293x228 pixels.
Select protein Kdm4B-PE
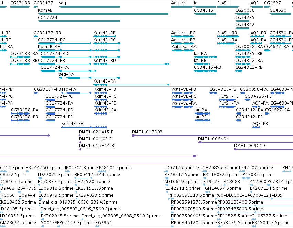click(x=72, y=124)
